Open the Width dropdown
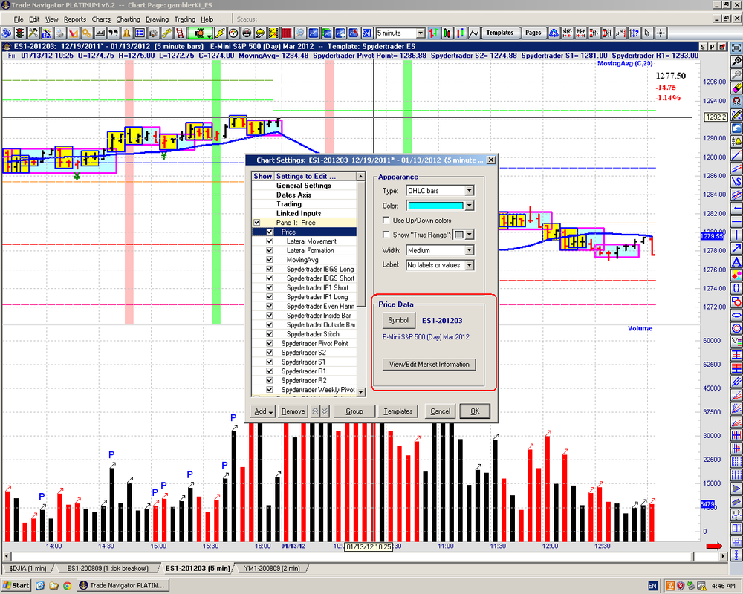This screenshot has width=743, height=594. pos(469,250)
